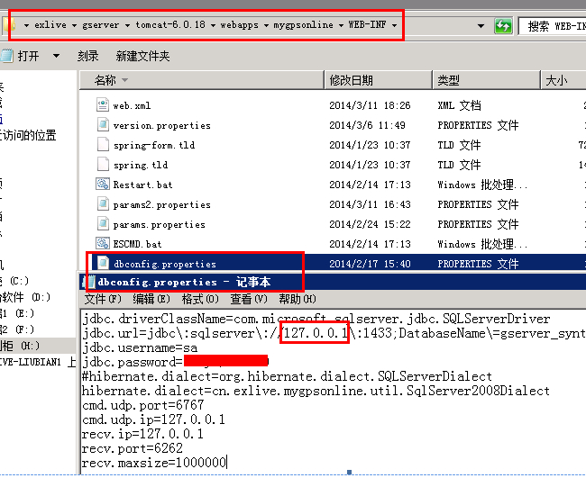
Task: Select the dbconfig.properties file icon
Action: 103,264
